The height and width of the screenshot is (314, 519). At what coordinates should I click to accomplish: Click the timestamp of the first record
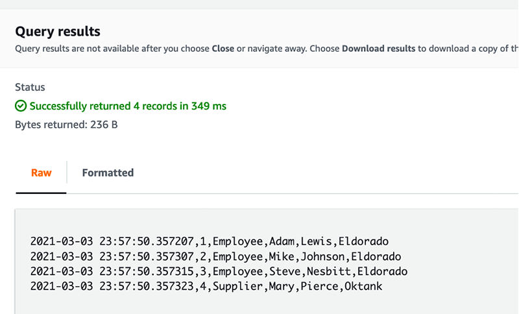click(x=112, y=241)
